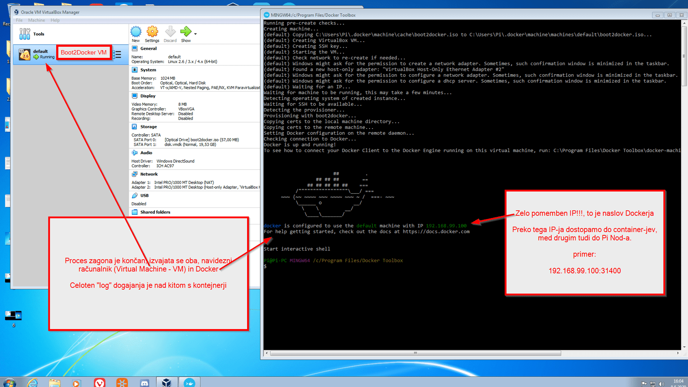Image resolution: width=688 pixels, height=387 pixels.
Task: Open VirtualBox machine Settings gear
Action: click(x=152, y=31)
